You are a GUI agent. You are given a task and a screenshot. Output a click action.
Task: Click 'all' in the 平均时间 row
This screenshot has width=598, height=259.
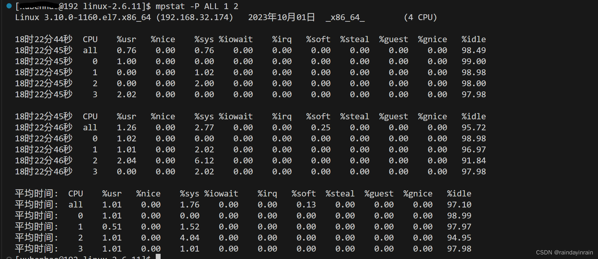[x=75, y=205]
